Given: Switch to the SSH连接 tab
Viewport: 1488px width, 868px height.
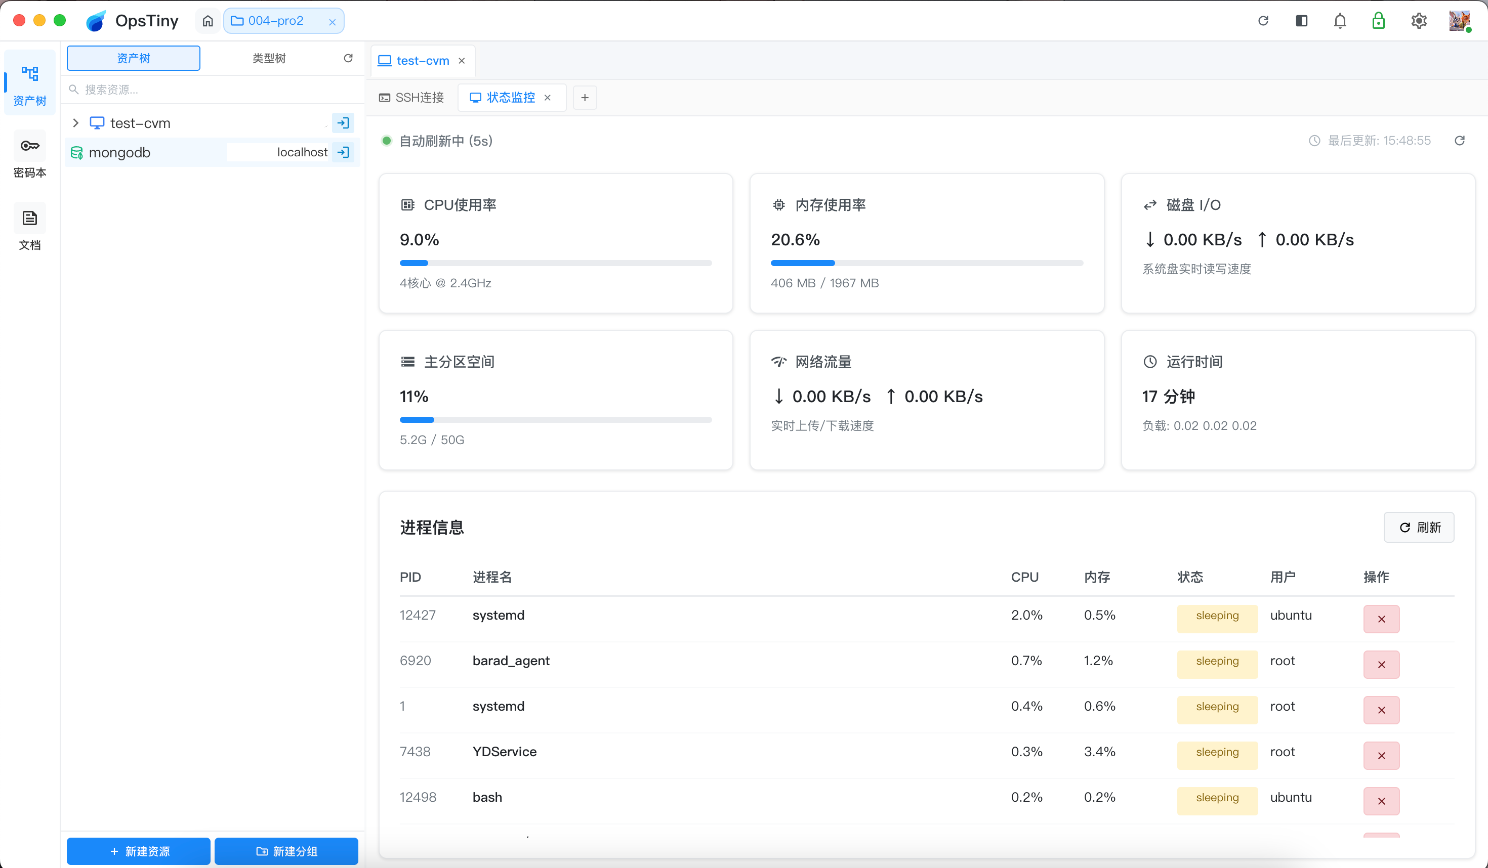Looking at the screenshot, I should coord(411,97).
